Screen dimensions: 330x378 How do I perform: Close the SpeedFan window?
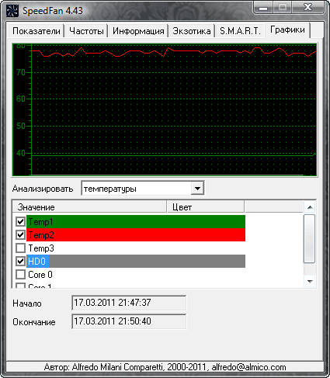(307, 7)
